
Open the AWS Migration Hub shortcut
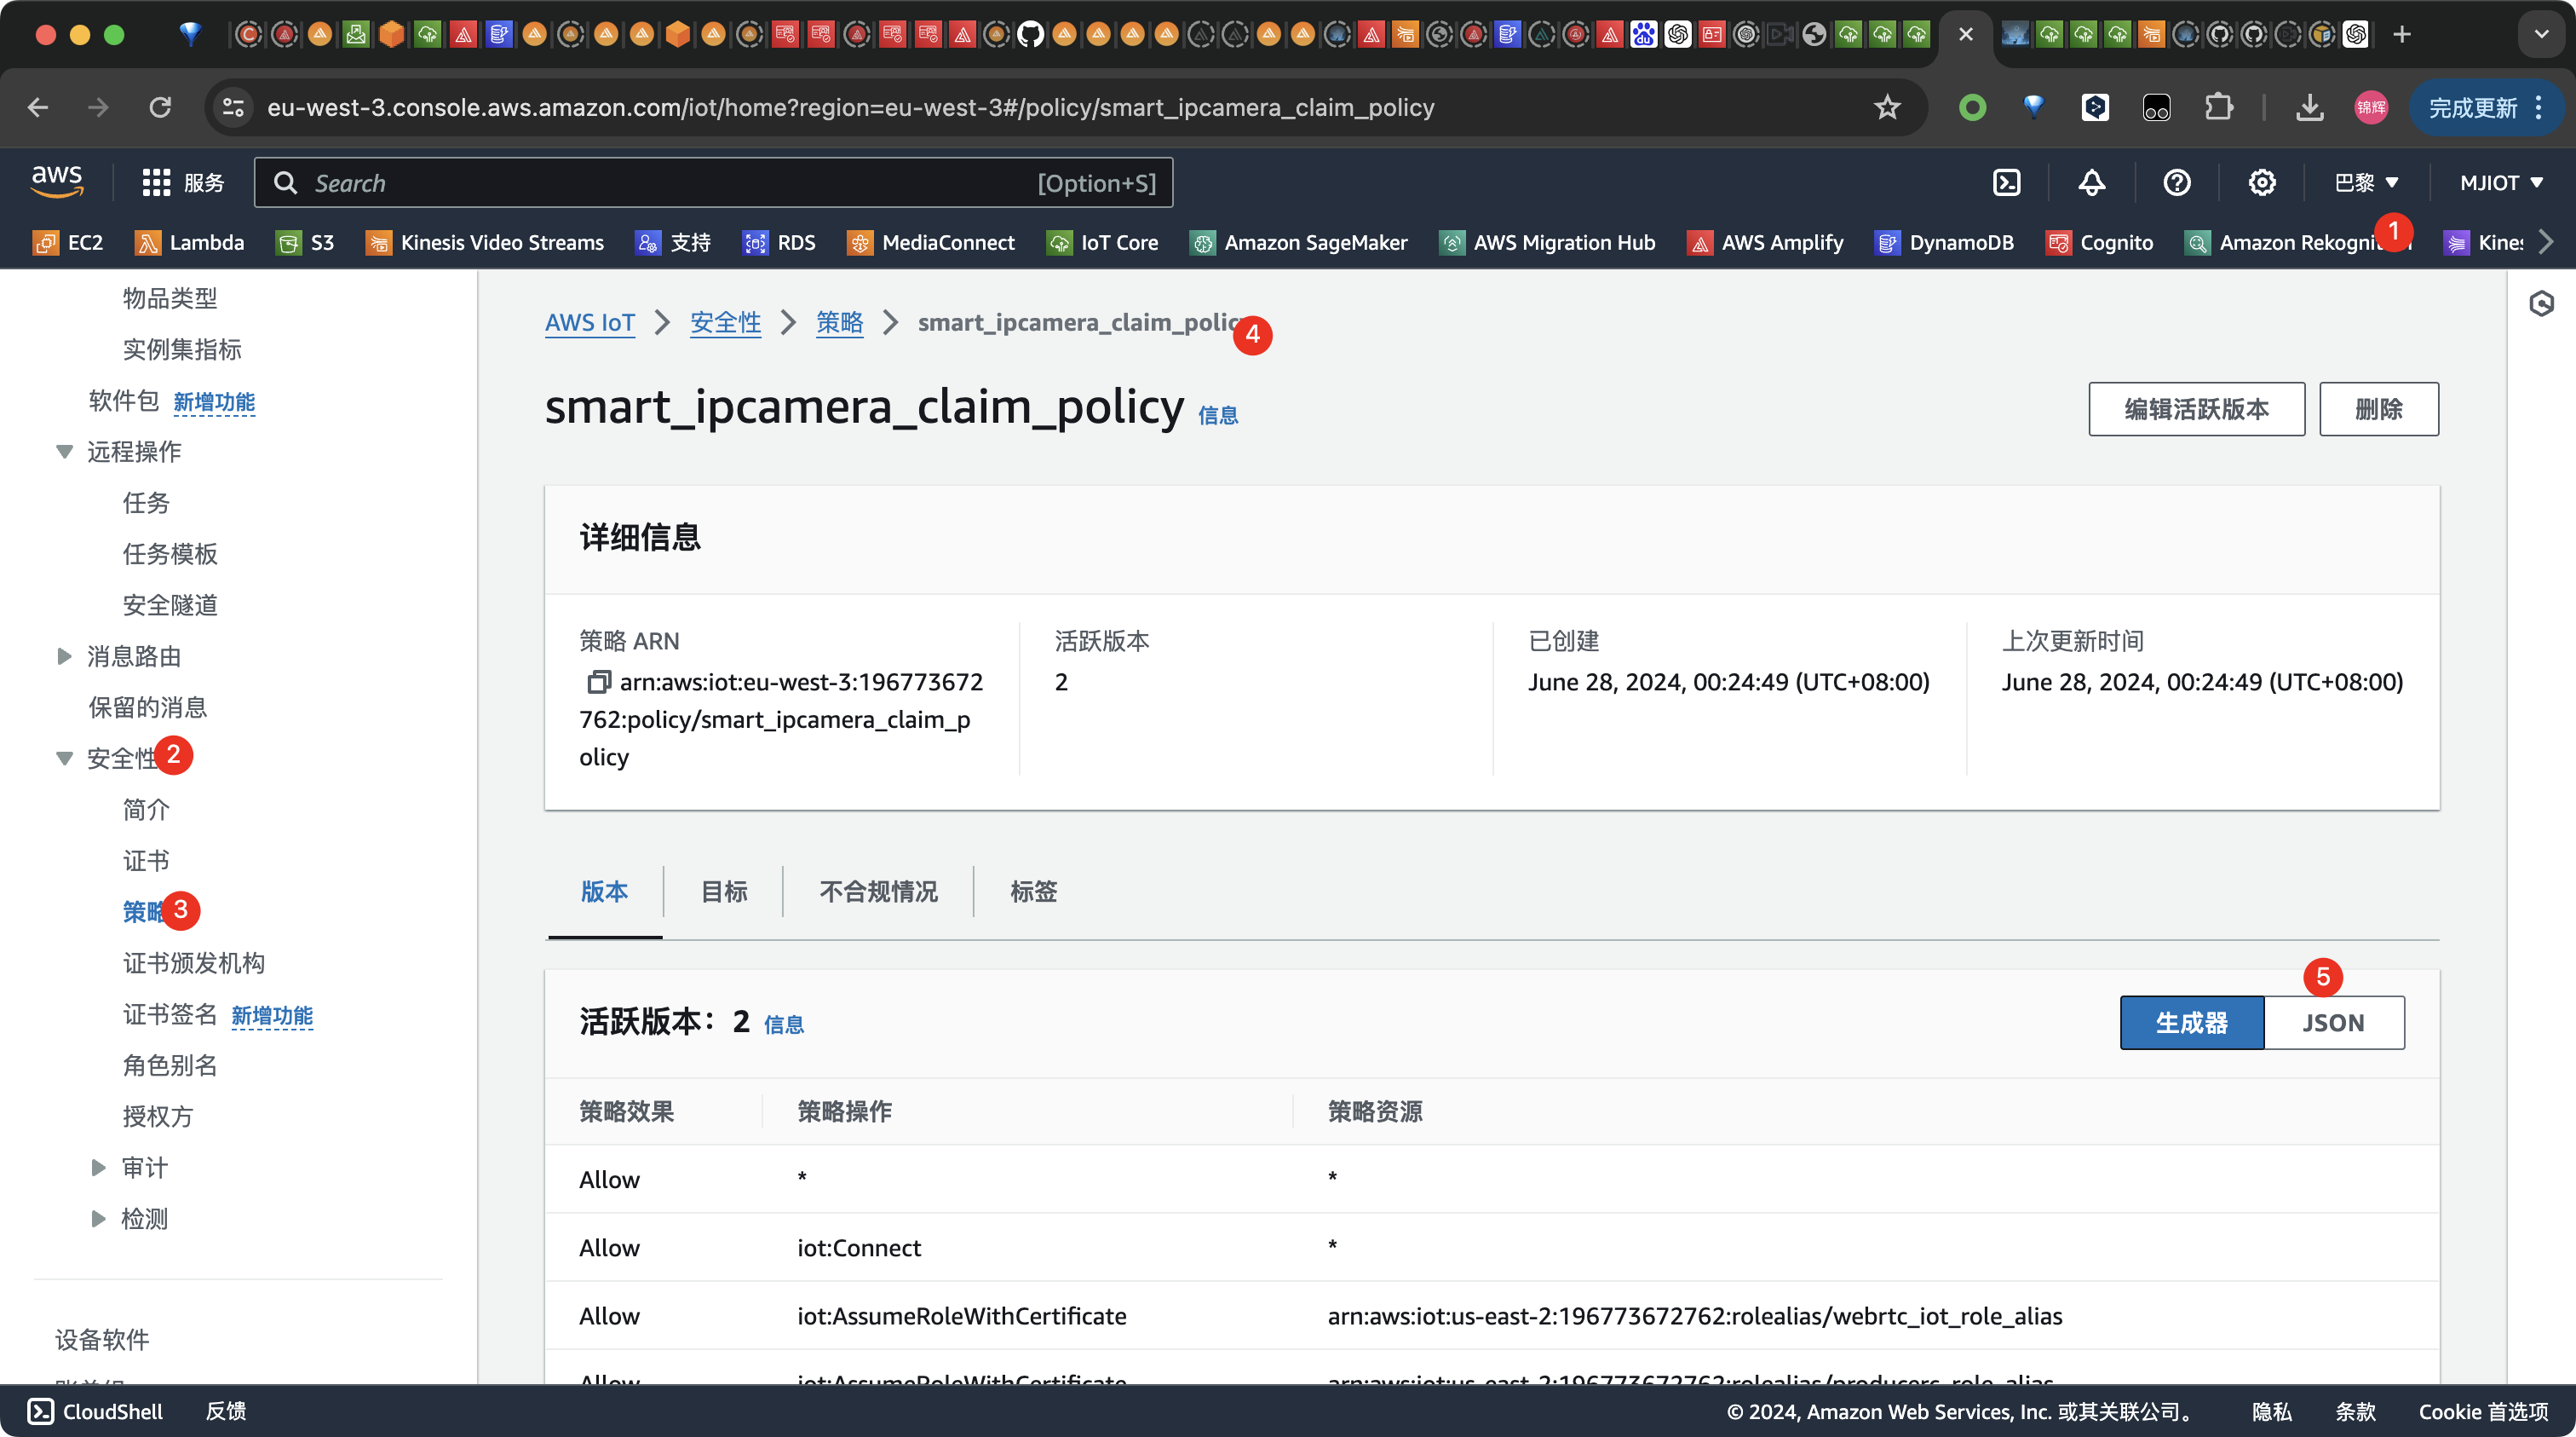[1547, 243]
